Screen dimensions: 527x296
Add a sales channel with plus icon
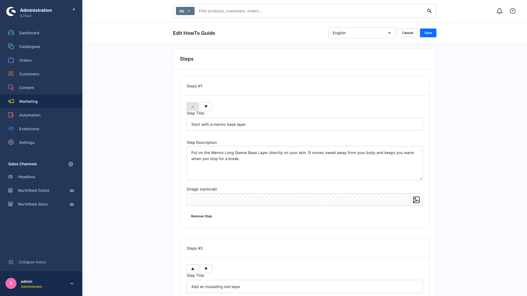pos(71,164)
